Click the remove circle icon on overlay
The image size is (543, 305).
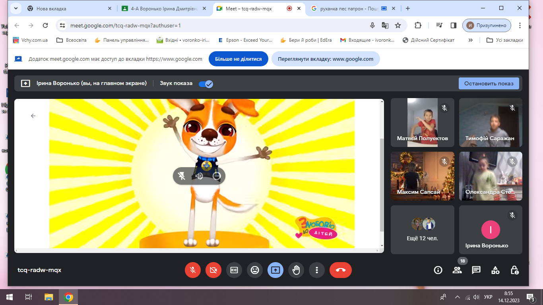[217, 176]
